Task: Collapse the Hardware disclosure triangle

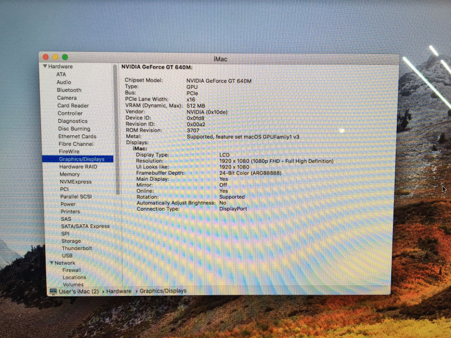Action: [x=45, y=66]
